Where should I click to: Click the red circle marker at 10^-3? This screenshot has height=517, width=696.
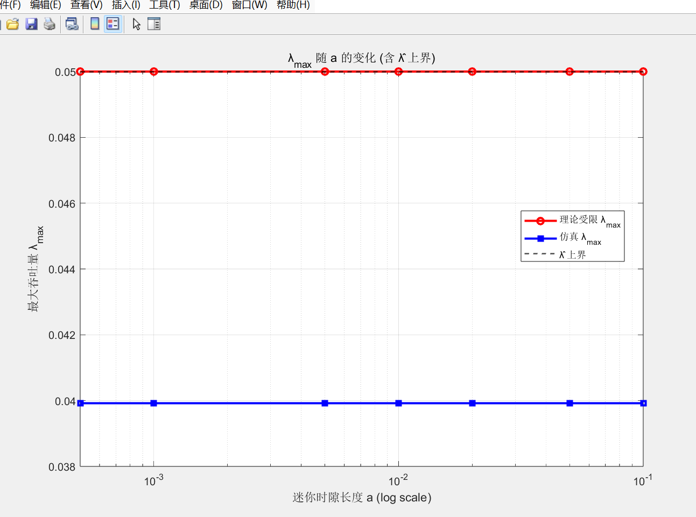(x=154, y=72)
